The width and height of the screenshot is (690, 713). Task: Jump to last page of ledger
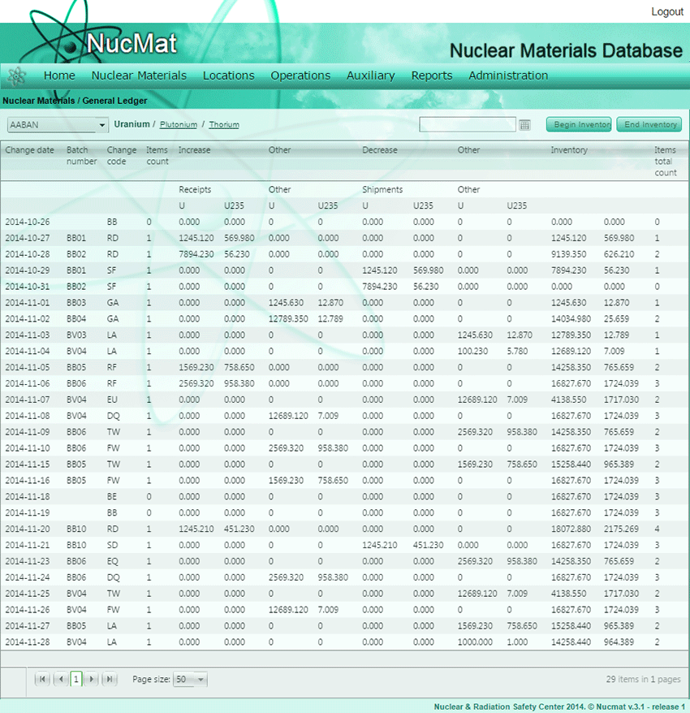(x=110, y=679)
